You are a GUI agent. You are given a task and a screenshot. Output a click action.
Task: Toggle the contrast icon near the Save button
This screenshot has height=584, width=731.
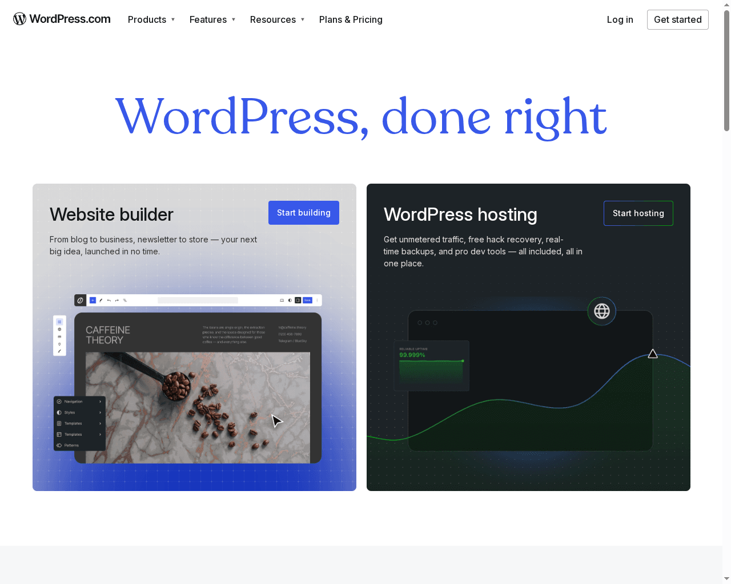coord(290,300)
